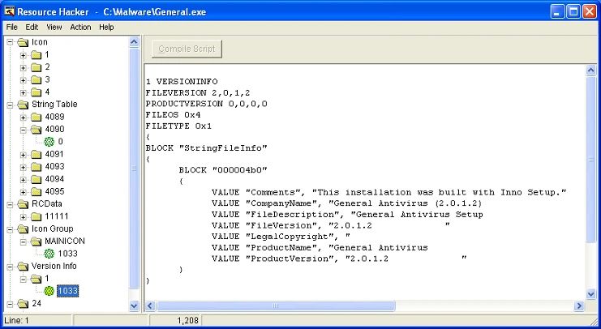Select the 4093 folder icon
This screenshot has width=601, height=329.
36,167
